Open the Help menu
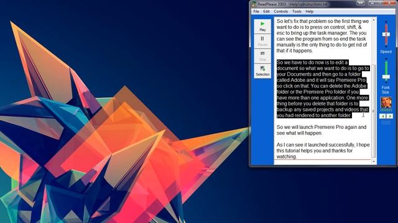The image size is (398, 223). tap(309, 11)
